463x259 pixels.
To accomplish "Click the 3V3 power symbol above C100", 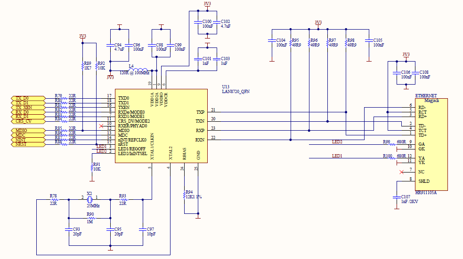I will point(207,6).
